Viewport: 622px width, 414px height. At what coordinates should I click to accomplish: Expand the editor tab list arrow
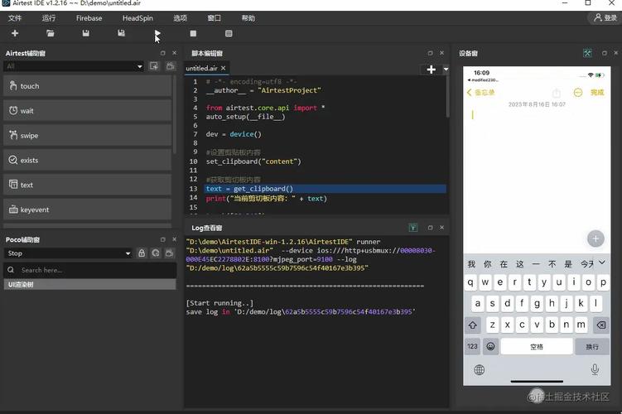(446, 69)
